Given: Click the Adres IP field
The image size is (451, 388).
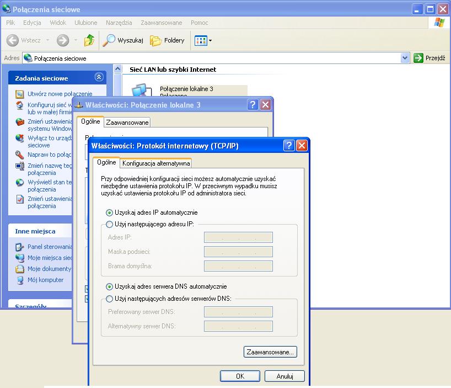Looking at the screenshot, I should point(238,237).
